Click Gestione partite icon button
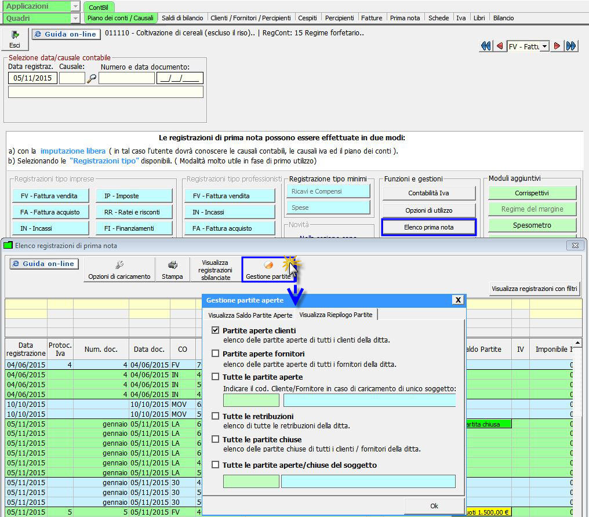The image size is (589, 517). coord(268,270)
